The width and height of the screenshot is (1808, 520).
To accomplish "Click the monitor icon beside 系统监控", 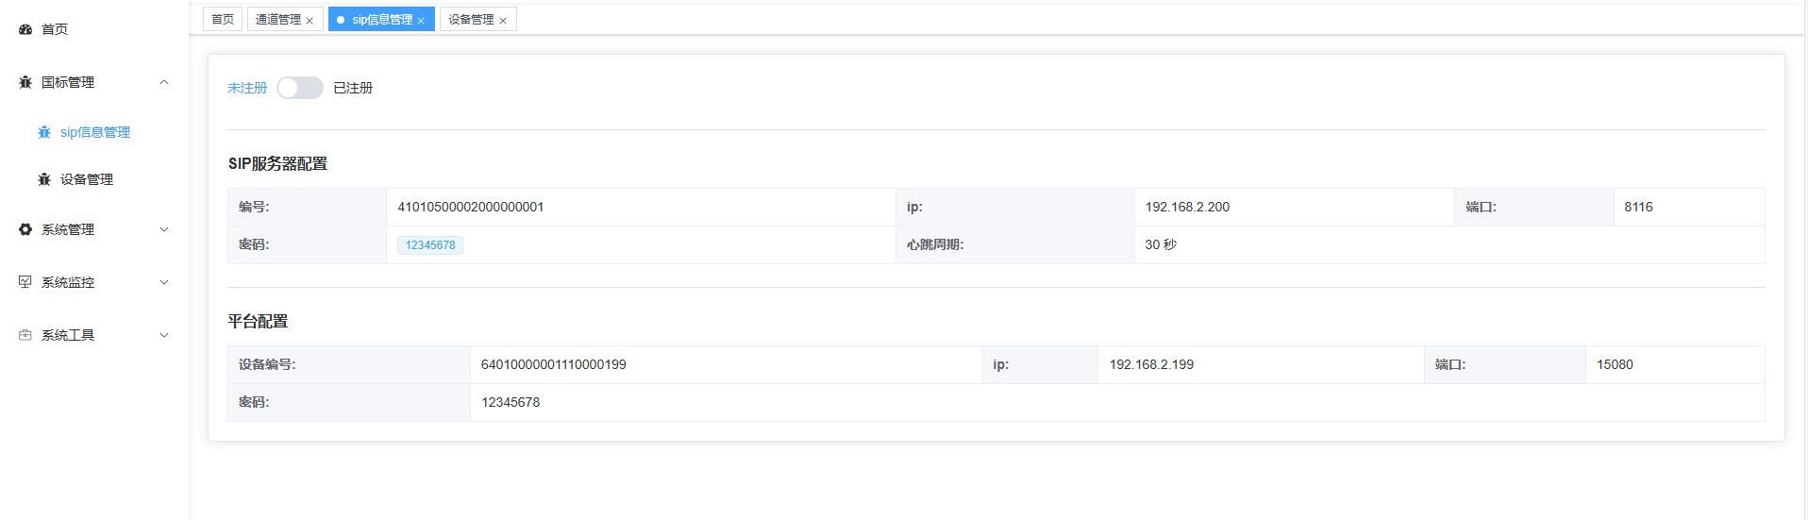I will pyautogui.click(x=25, y=282).
